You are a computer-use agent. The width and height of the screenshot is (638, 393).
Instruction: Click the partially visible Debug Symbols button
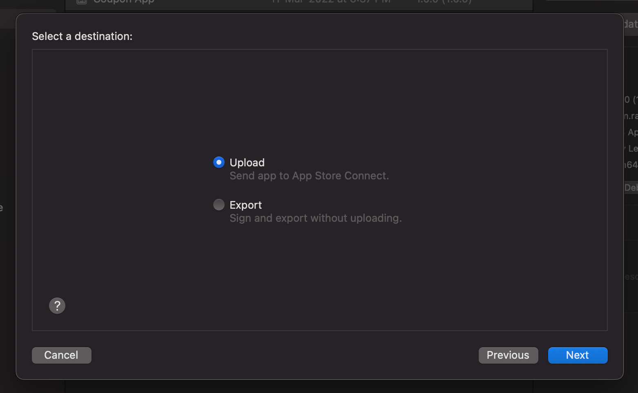point(631,188)
